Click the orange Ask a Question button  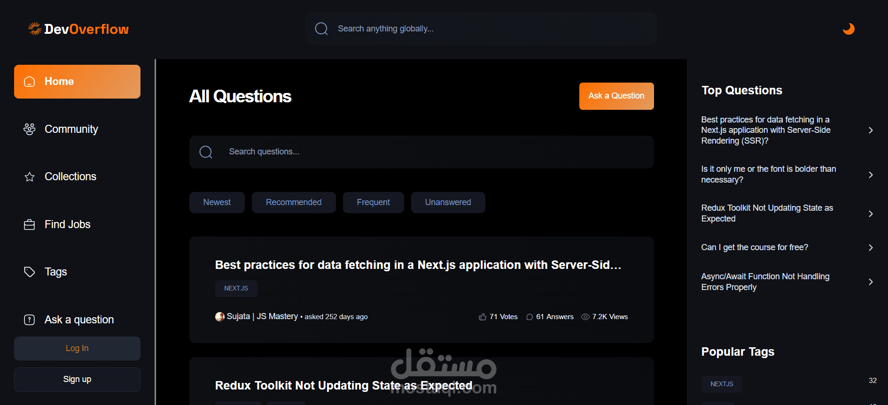[616, 96]
